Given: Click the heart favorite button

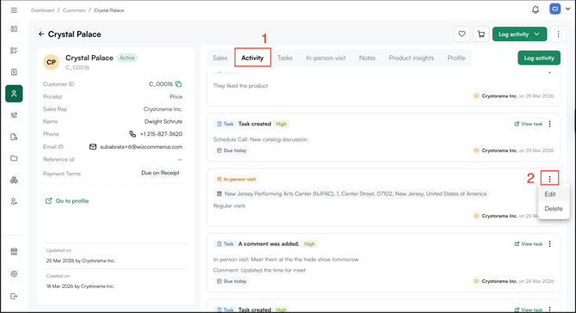Looking at the screenshot, I should pos(463,34).
